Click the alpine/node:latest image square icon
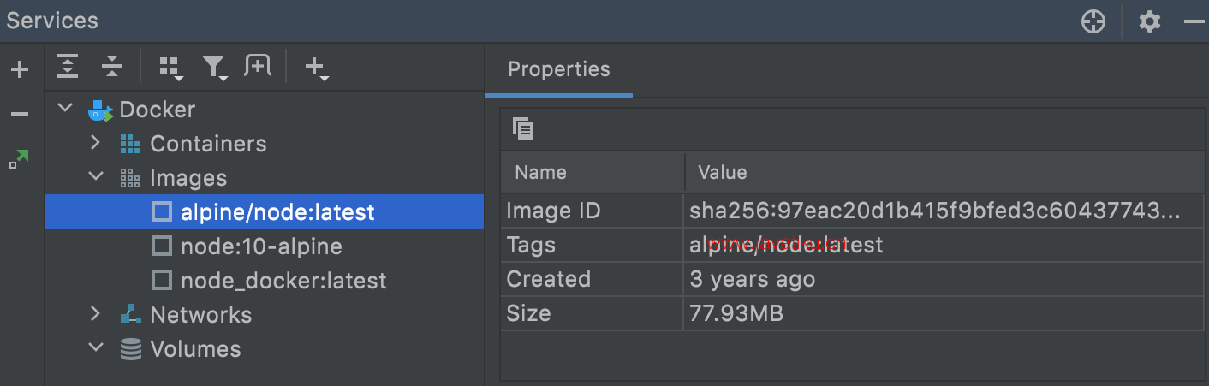1209x386 pixels. click(161, 212)
